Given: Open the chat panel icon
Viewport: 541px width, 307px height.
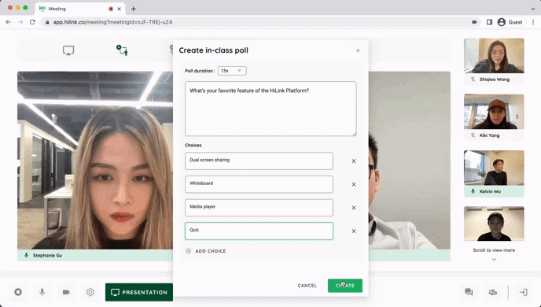Looking at the screenshot, I should (x=469, y=292).
